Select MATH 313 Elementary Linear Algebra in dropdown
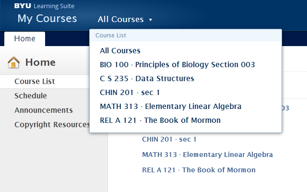The width and height of the screenshot is (307, 192). point(170,106)
